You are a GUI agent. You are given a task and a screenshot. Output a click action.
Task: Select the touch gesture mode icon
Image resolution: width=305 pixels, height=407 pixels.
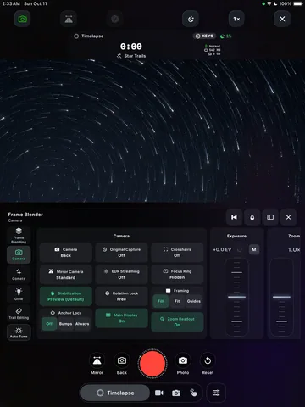coord(193,393)
